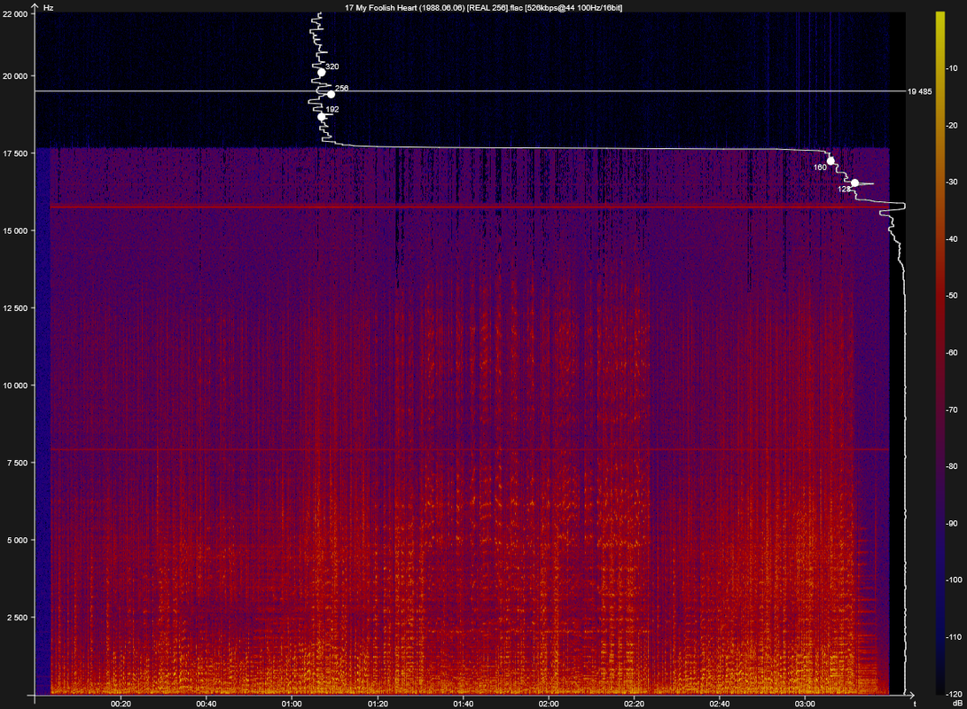Click the -100 dB color scale label
This screenshot has height=709, width=967.
point(954,580)
